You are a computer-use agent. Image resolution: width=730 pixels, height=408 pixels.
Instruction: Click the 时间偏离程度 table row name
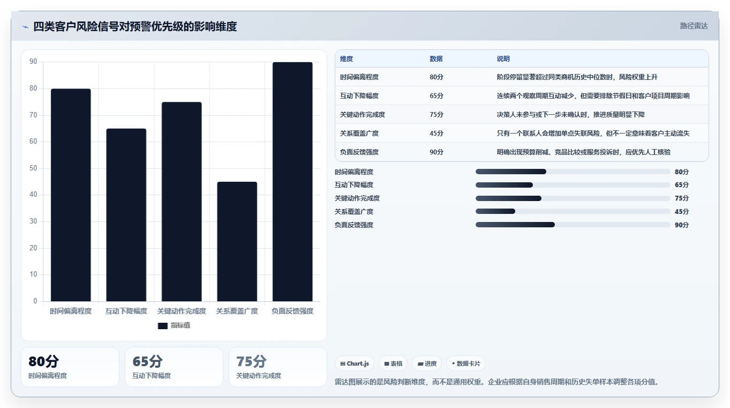(359, 77)
